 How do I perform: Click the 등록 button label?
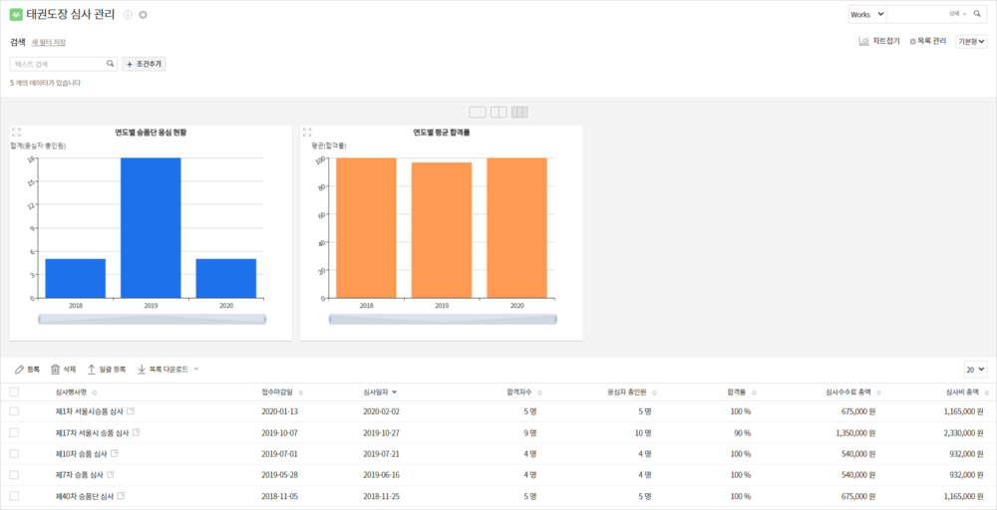(x=33, y=369)
